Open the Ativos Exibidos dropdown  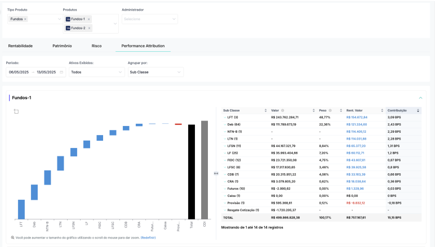pyautogui.click(x=97, y=72)
